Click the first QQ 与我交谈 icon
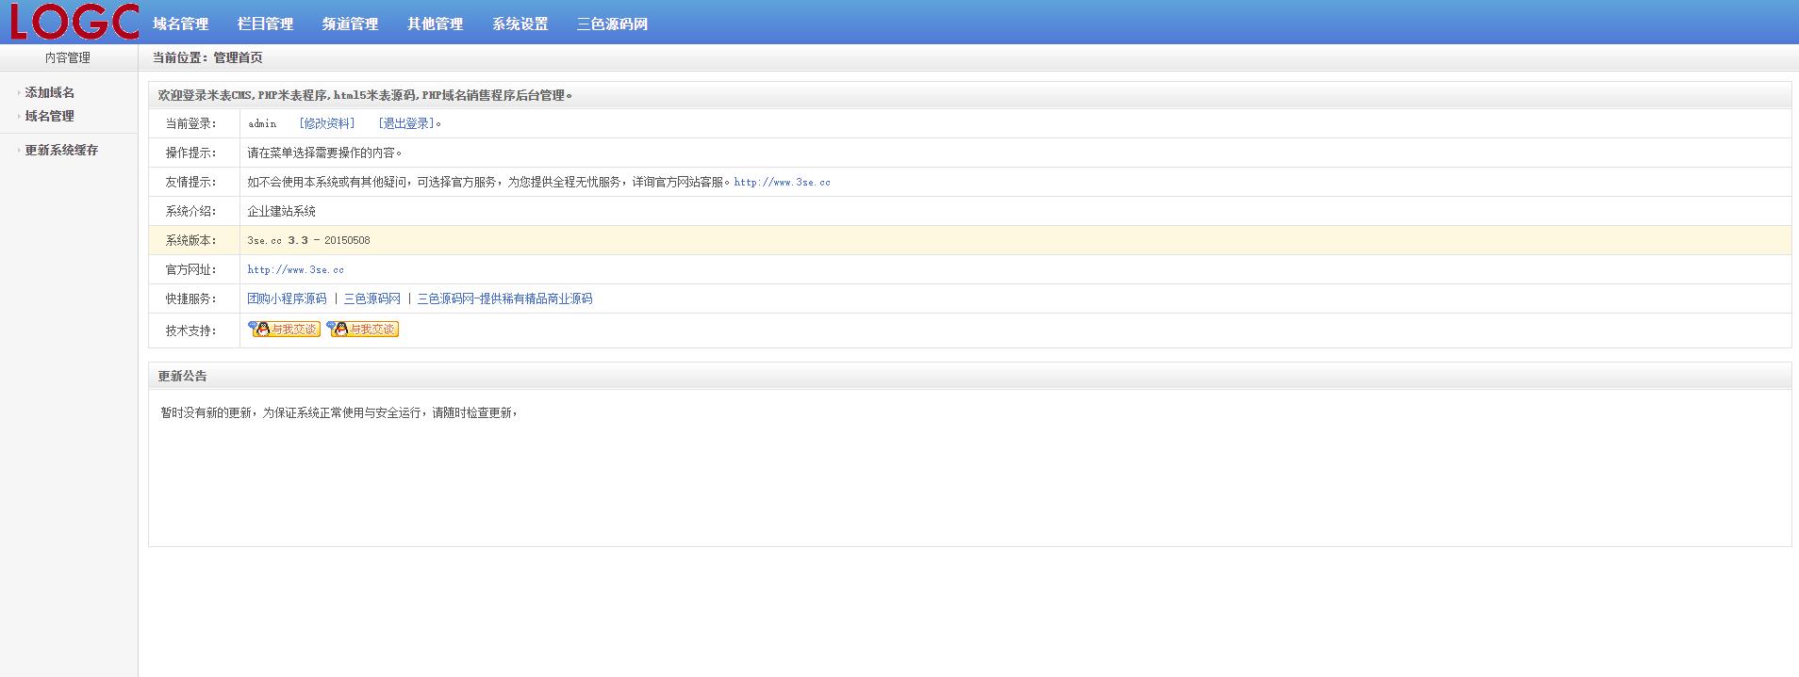The image size is (1799, 677). coord(284,329)
